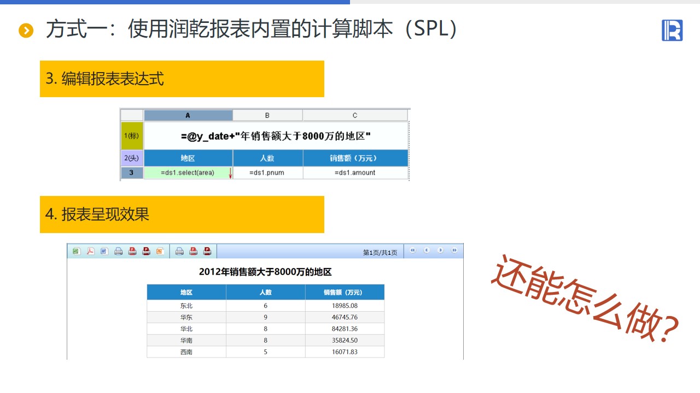Click the report title 2012年销售额大于8000万的地区
700x393 pixels.
[x=265, y=272]
